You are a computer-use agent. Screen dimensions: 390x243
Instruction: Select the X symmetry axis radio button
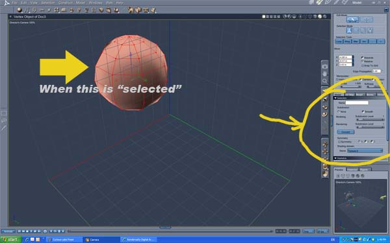coord(359,141)
